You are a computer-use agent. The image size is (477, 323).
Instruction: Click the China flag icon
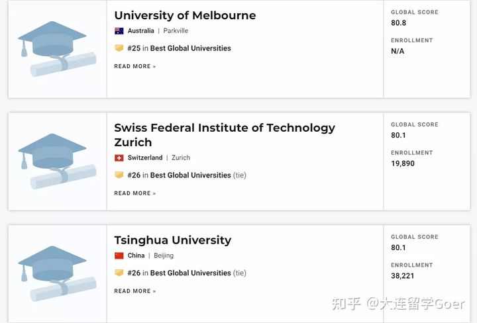coord(119,255)
